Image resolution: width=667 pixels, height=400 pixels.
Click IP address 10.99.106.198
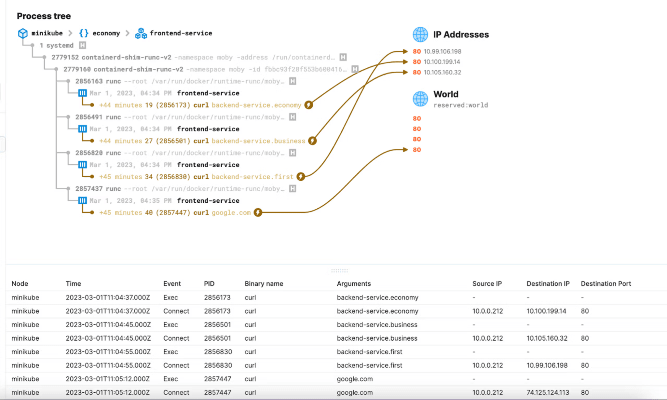coord(442,51)
